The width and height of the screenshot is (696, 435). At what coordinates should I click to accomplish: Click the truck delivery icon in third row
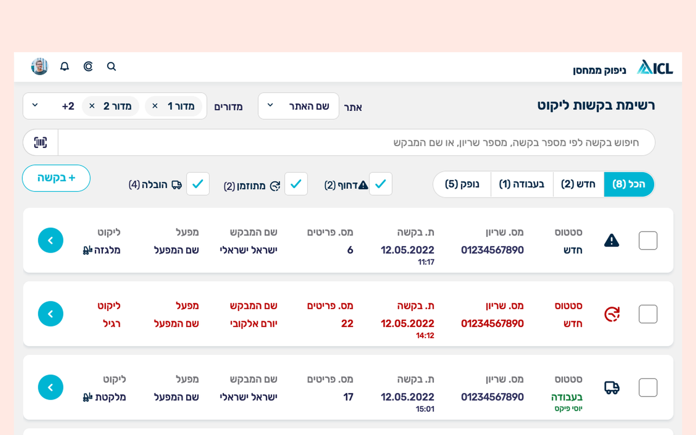tap(612, 388)
